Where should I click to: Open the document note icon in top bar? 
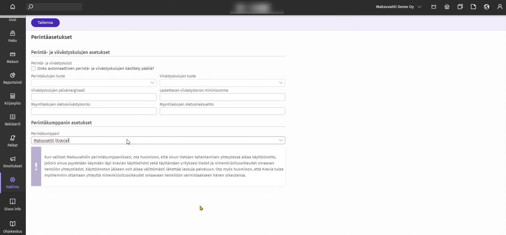coord(473,7)
